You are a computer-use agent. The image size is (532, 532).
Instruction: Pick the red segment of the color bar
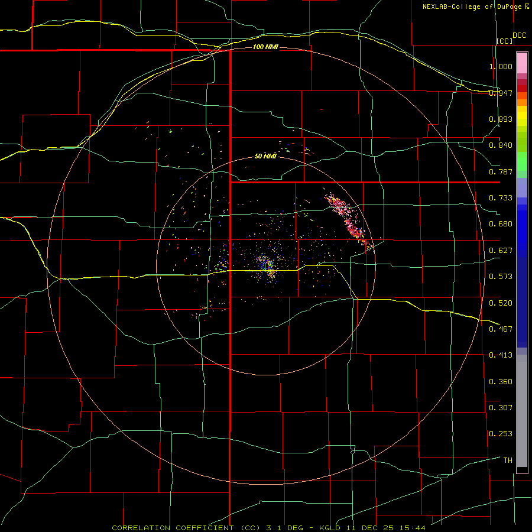522,88
